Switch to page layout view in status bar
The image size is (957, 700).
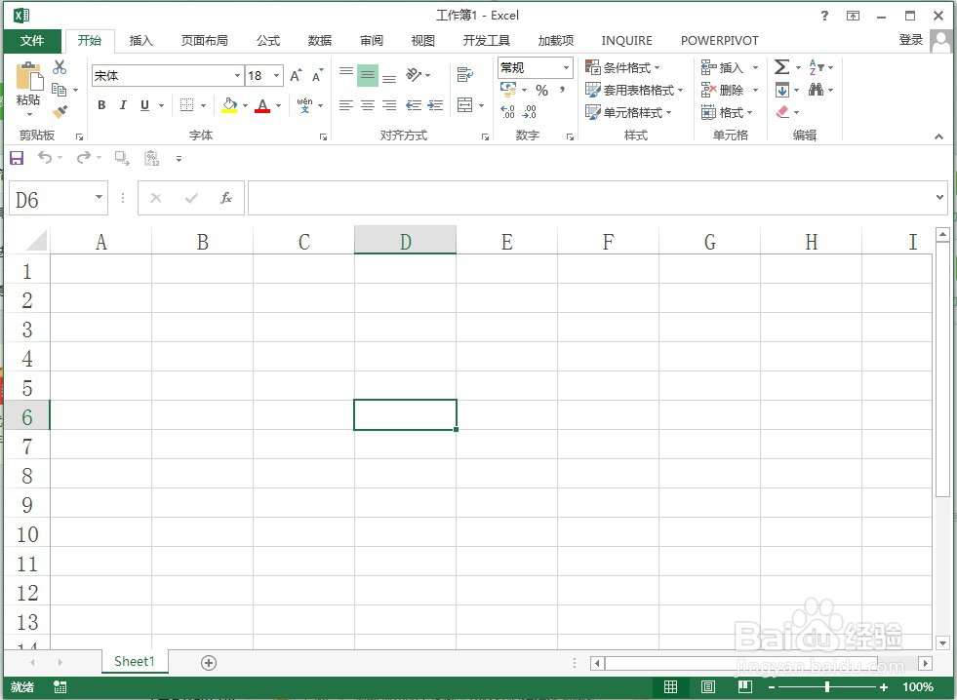point(707,686)
